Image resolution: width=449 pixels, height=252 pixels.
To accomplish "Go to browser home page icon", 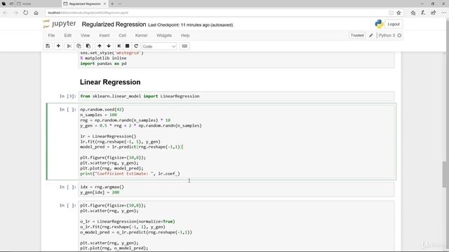I will click(x=36, y=13).
